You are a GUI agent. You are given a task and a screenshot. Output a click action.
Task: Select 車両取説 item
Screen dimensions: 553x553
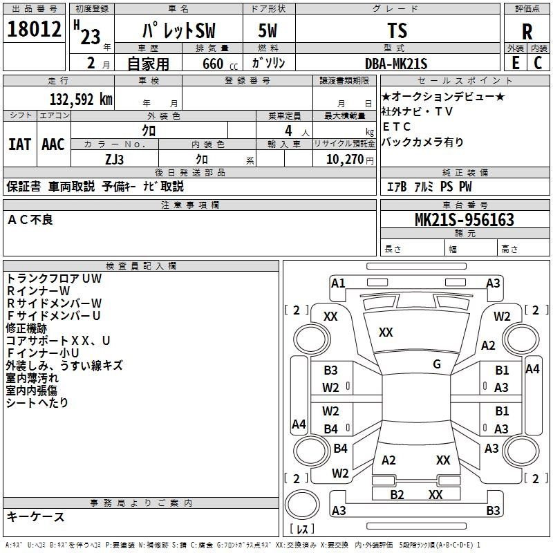coord(72,186)
